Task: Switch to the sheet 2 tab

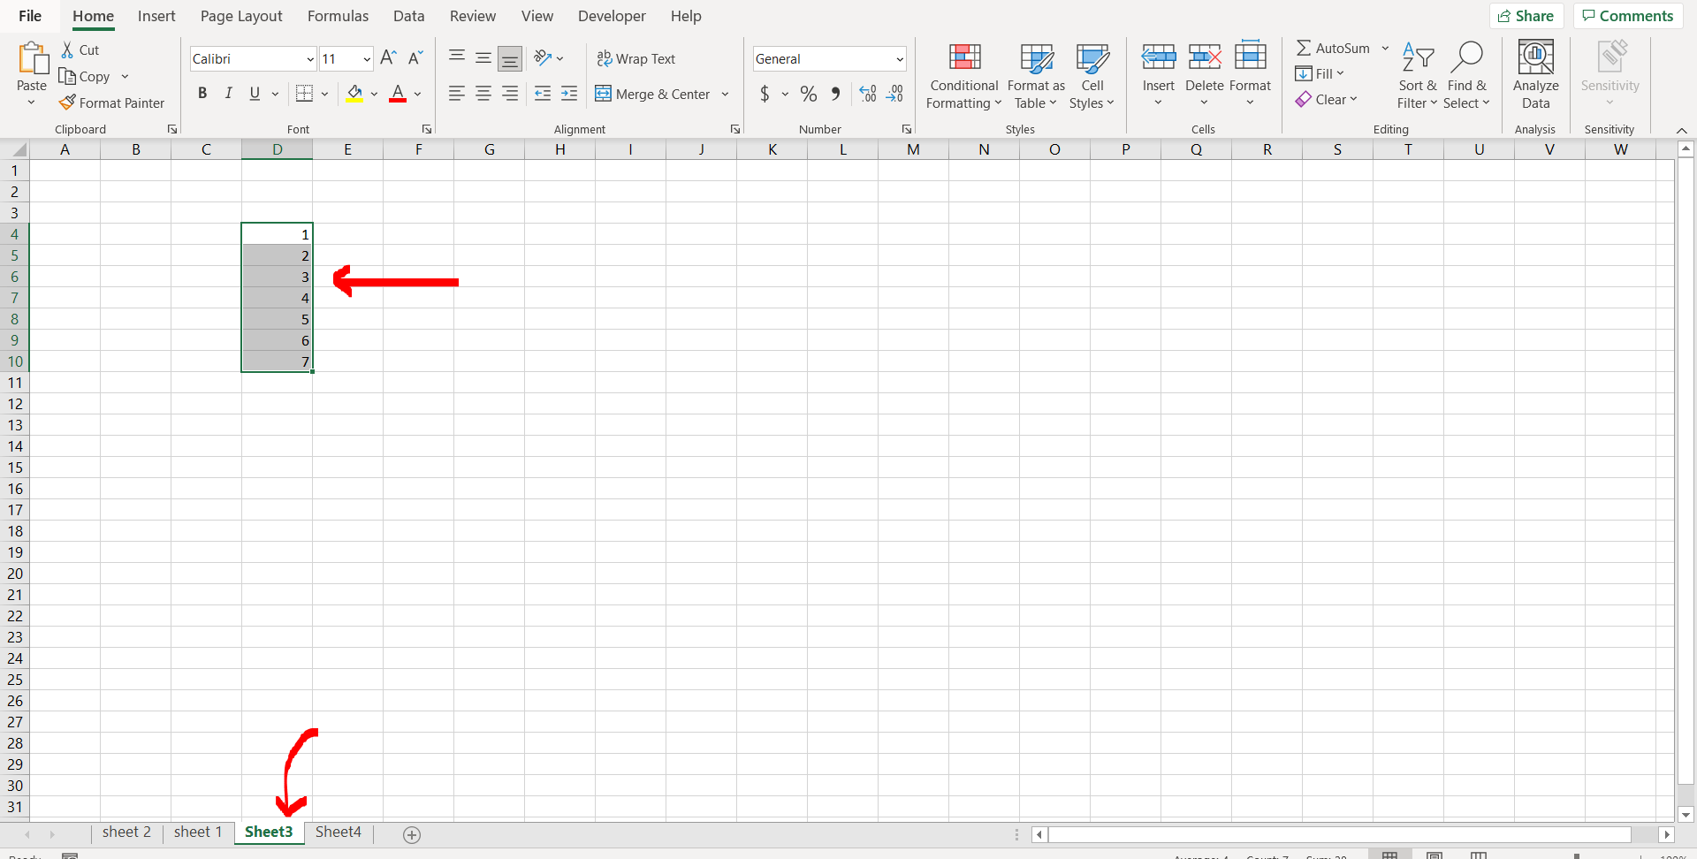Action: 126,832
